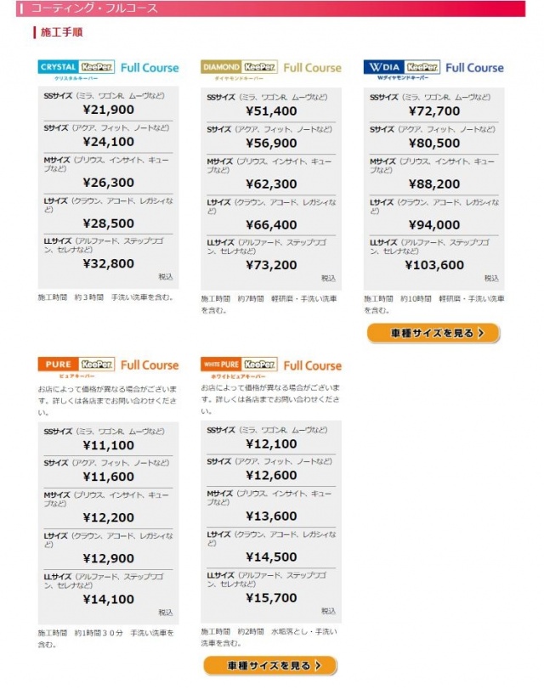Select the Diamond Keeper SS size ¥51,400 price
Screen dimensions: 544x689
271,110
